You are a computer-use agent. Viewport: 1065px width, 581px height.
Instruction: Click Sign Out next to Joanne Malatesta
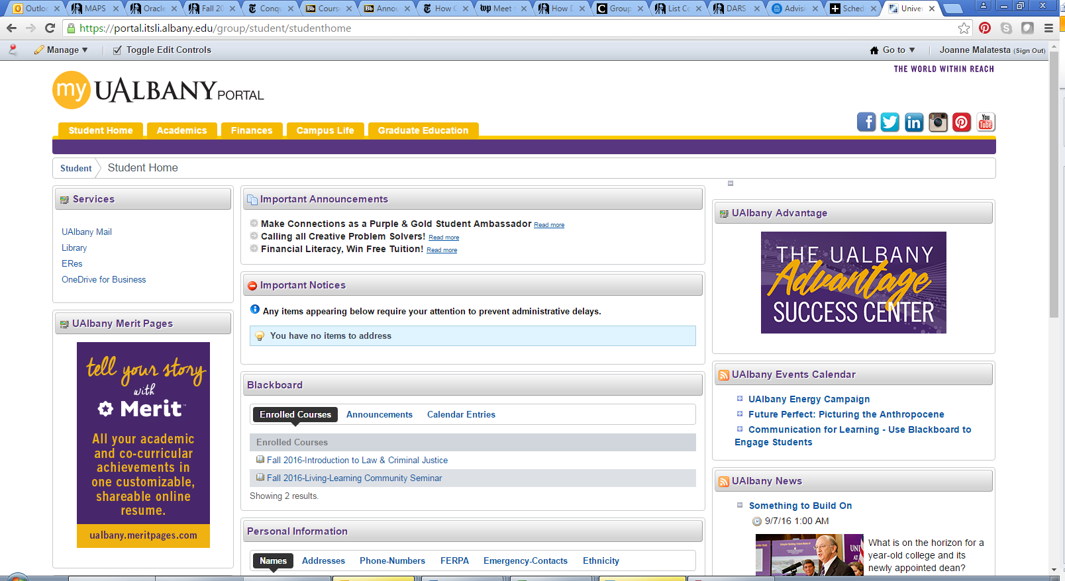coord(1029,51)
